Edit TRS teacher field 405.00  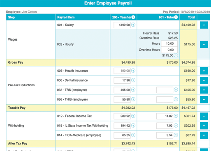coord(122,90)
